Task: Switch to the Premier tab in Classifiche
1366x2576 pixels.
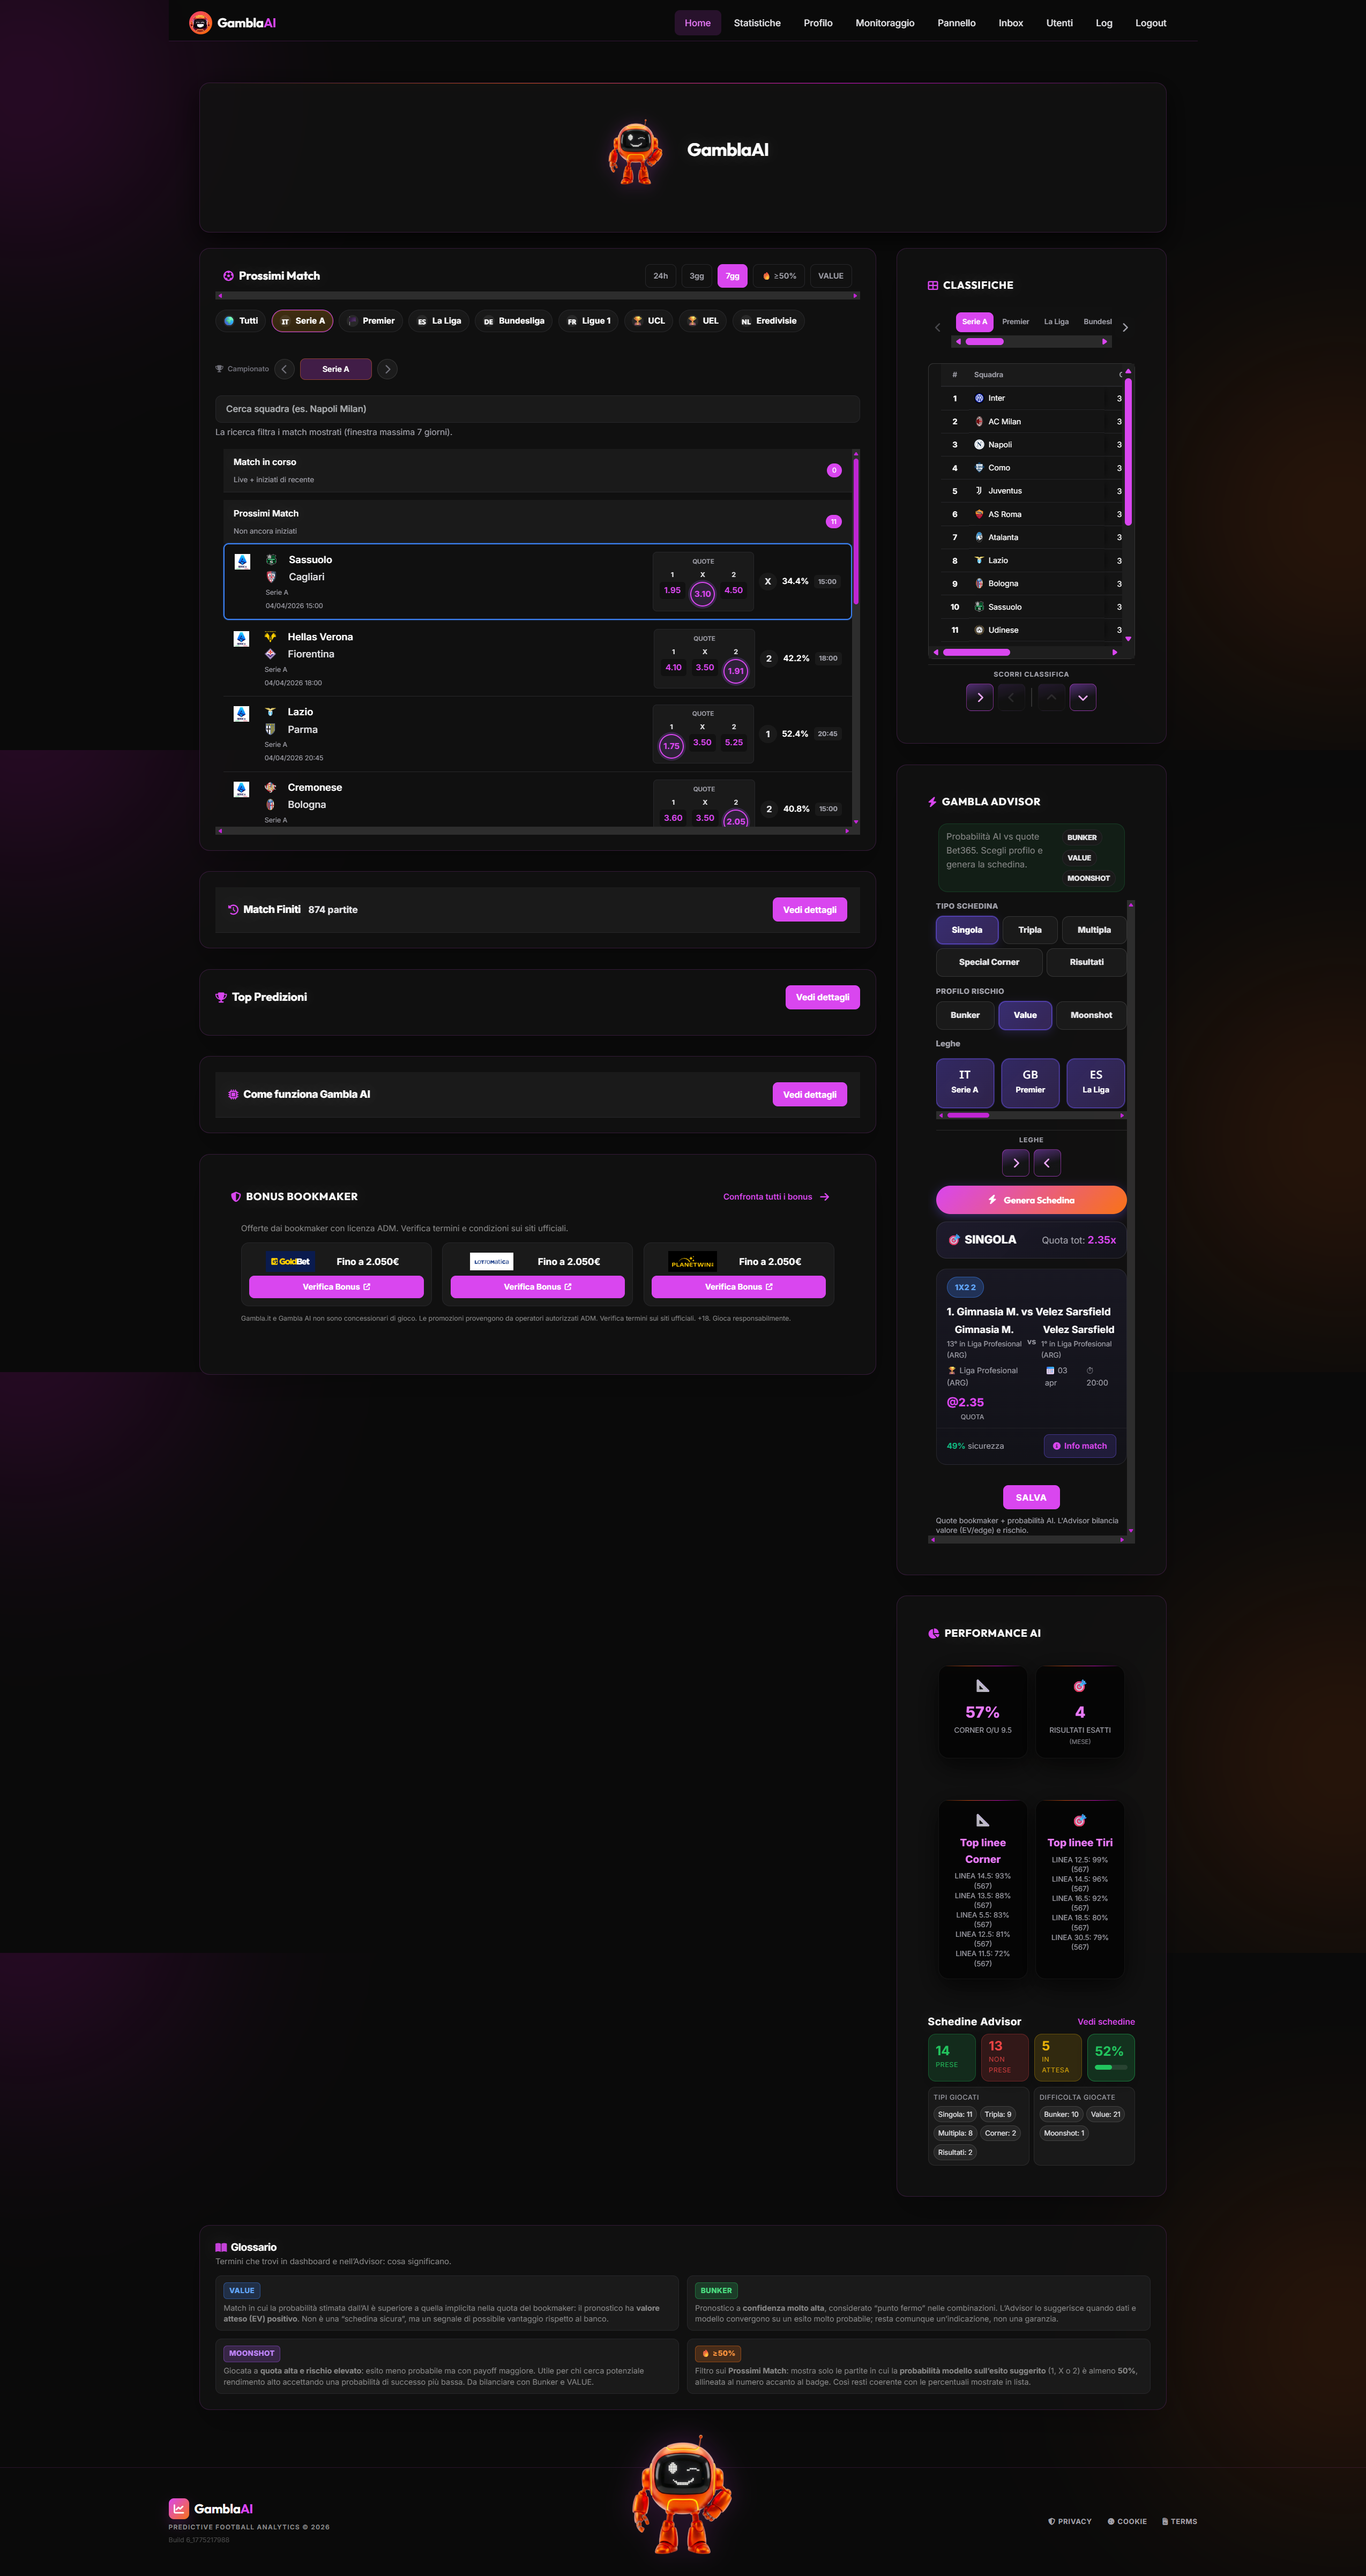Action: click(x=1015, y=322)
